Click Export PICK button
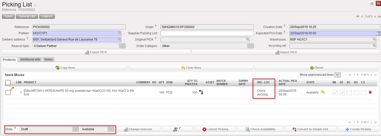381x136 pixels. point(96,52)
